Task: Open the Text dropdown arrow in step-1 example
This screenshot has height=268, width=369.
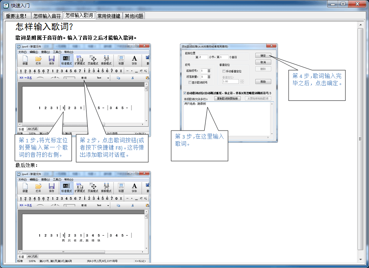Action: tap(108, 78)
